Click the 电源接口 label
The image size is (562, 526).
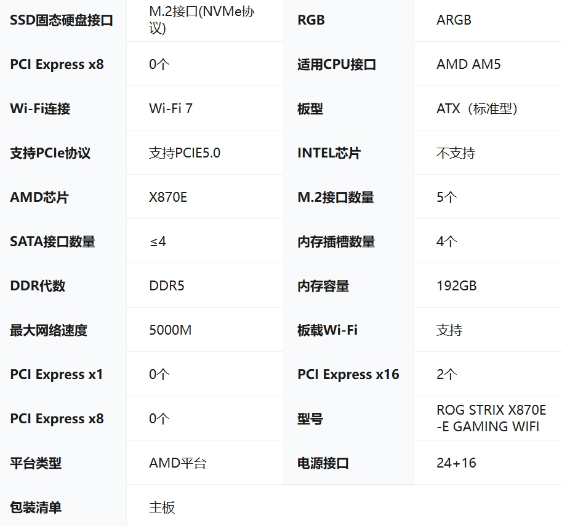323,463
